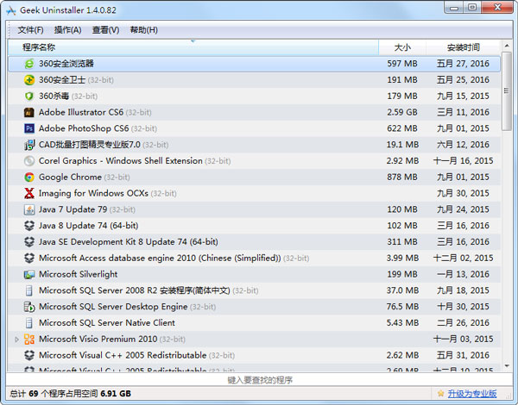Open the 文件(F) menu

coord(30,30)
